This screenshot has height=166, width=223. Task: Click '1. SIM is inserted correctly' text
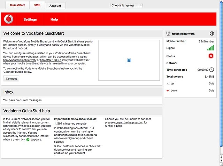click(70, 124)
